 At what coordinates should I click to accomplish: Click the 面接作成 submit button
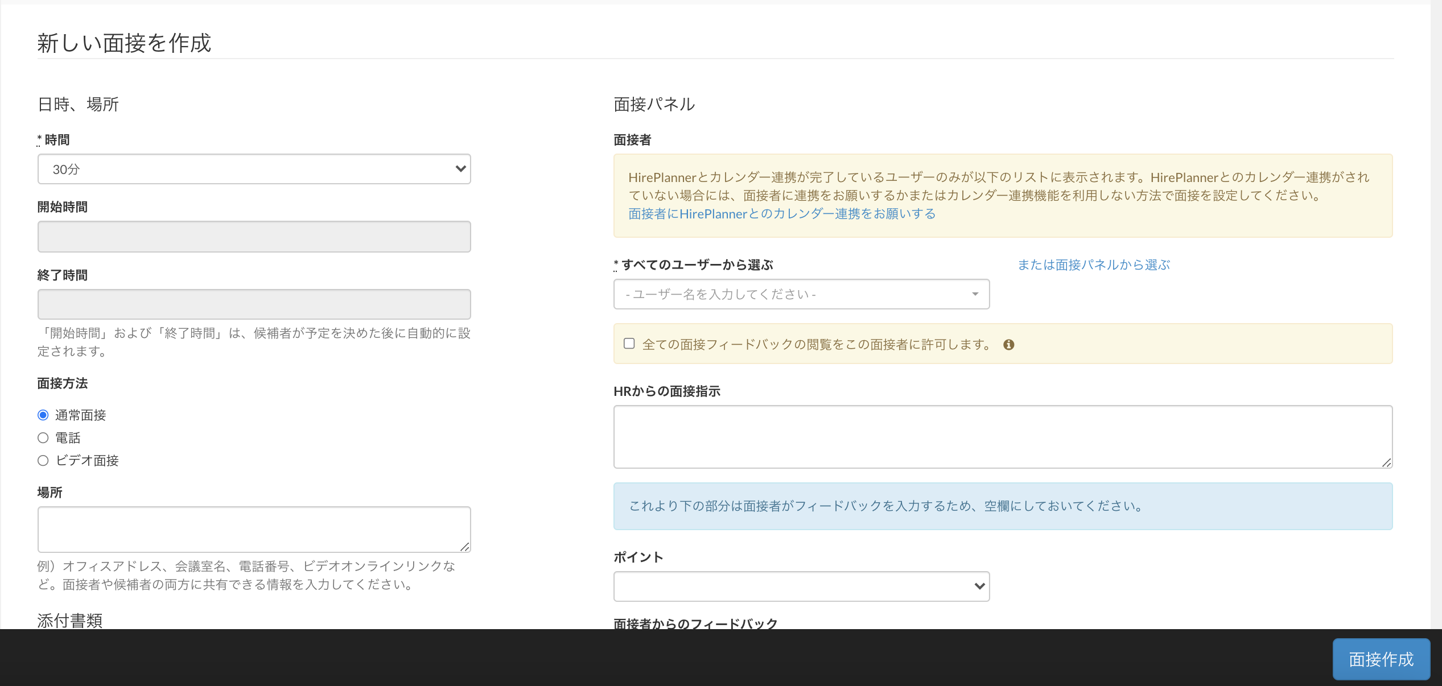1381,659
